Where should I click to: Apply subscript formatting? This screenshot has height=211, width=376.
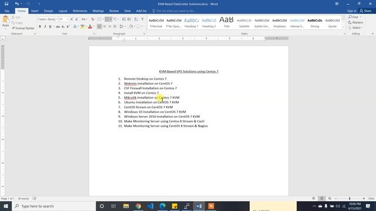[63, 26]
